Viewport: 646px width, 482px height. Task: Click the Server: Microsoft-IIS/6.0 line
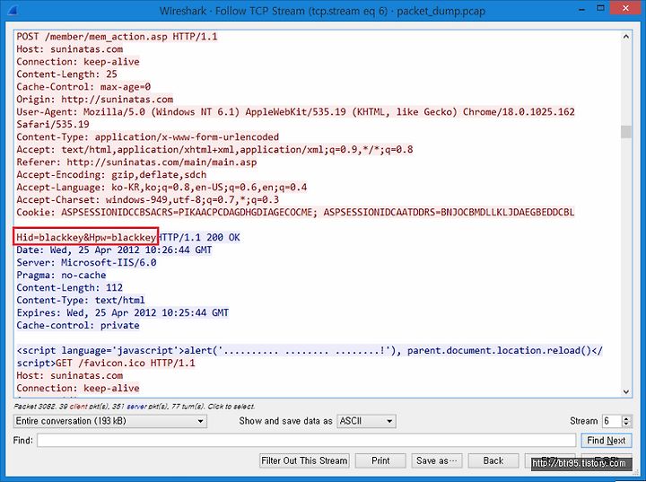pyautogui.click(x=86, y=263)
